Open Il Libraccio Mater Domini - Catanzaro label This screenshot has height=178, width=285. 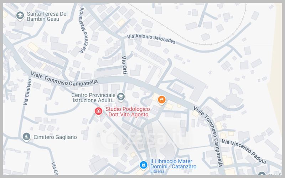[173, 164]
